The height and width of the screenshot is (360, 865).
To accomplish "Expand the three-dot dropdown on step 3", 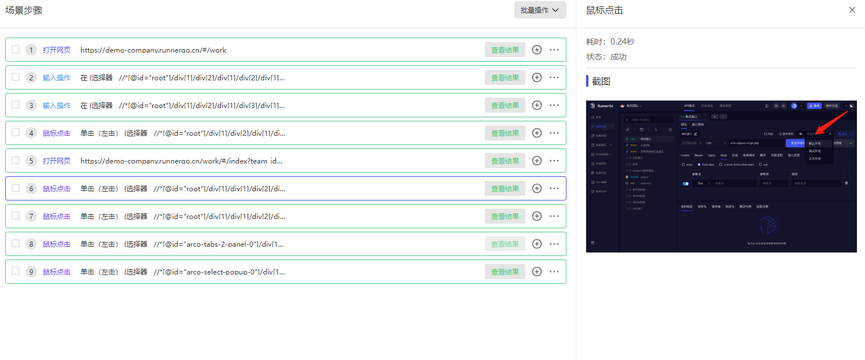I will tap(554, 105).
